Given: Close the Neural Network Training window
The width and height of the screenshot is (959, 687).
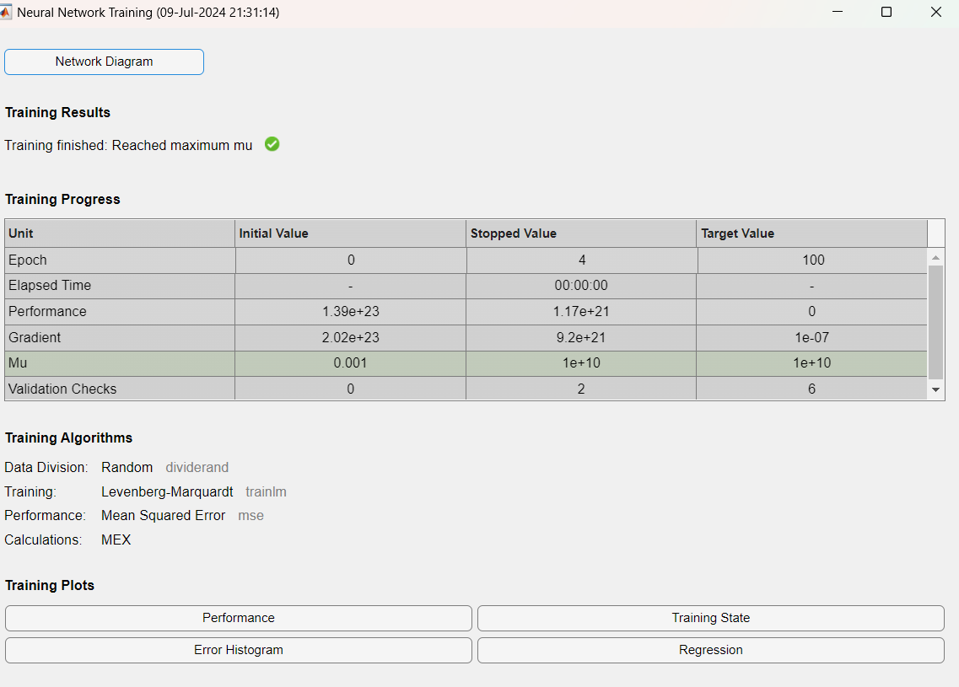Looking at the screenshot, I should point(935,13).
